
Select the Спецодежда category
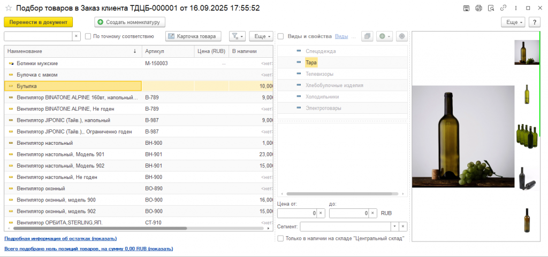click(321, 51)
